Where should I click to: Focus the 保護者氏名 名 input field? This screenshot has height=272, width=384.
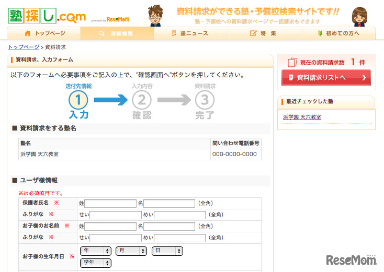click(x=169, y=203)
